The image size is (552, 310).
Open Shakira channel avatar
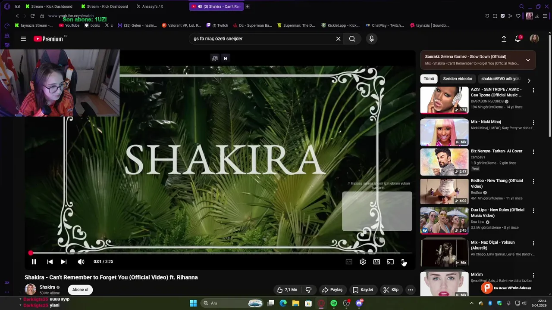click(x=30, y=289)
